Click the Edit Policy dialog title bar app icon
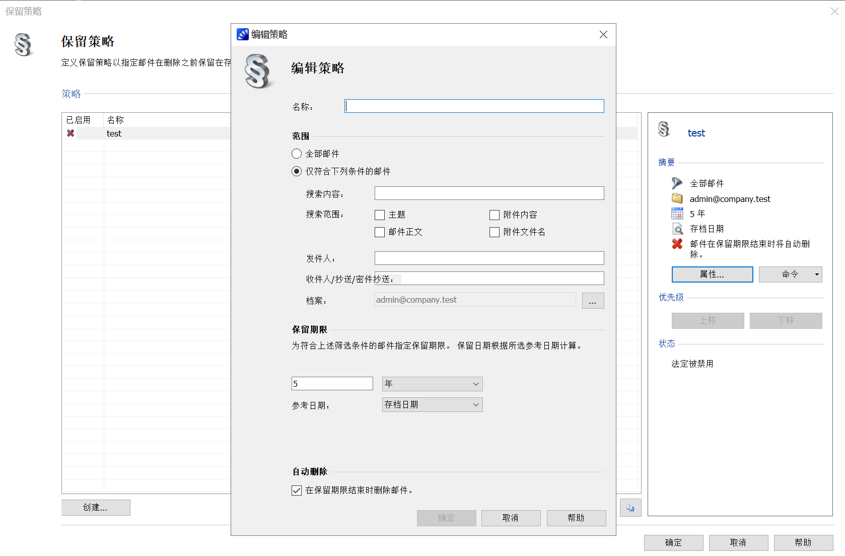This screenshot has height=556, width=845. (x=243, y=34)
